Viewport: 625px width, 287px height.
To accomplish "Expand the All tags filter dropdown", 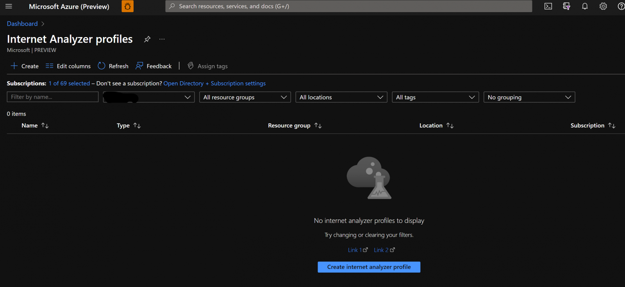I will (x=435, y=97).
